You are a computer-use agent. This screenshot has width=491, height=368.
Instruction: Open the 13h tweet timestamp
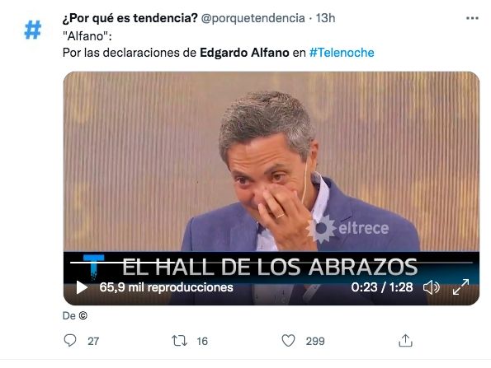325,18
